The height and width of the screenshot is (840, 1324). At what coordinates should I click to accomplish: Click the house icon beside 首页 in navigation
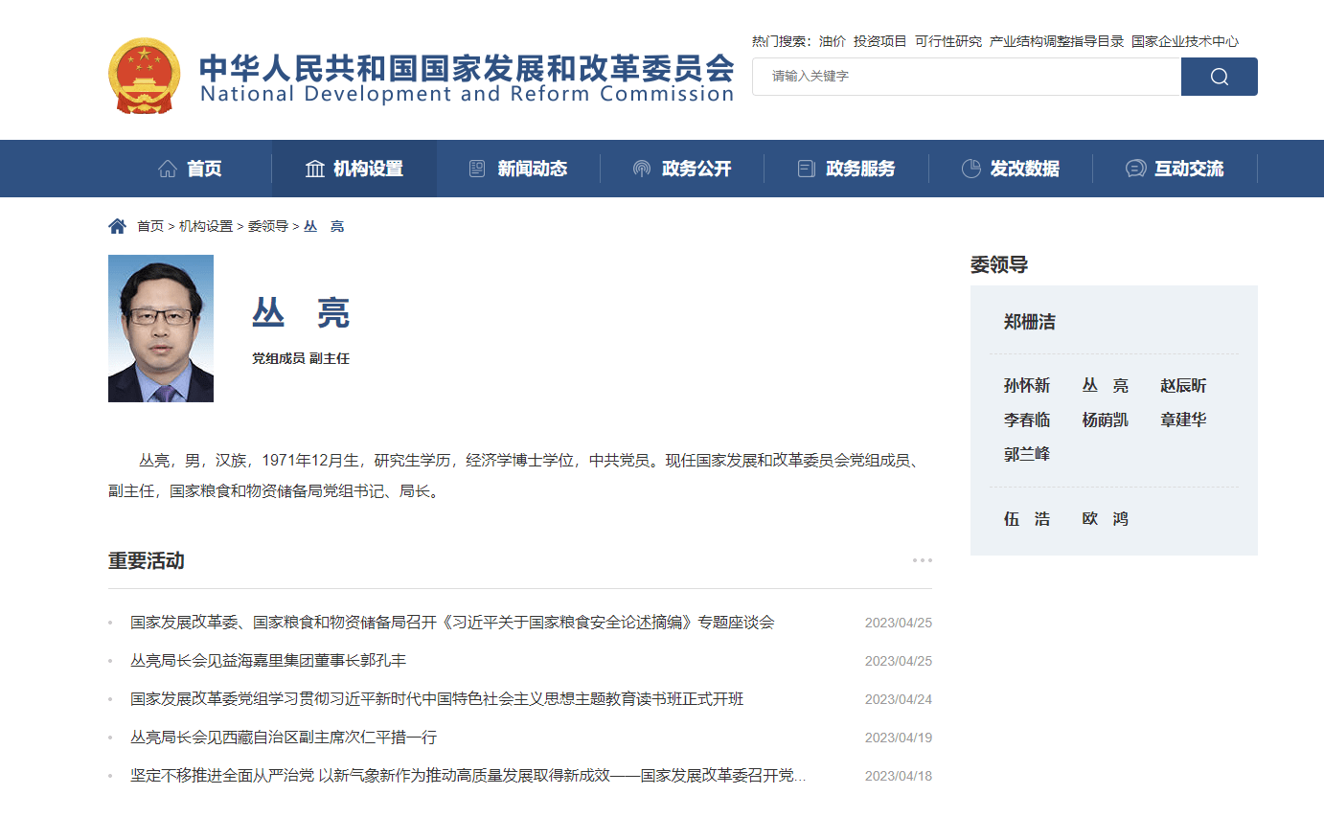(x=168, y=169)
